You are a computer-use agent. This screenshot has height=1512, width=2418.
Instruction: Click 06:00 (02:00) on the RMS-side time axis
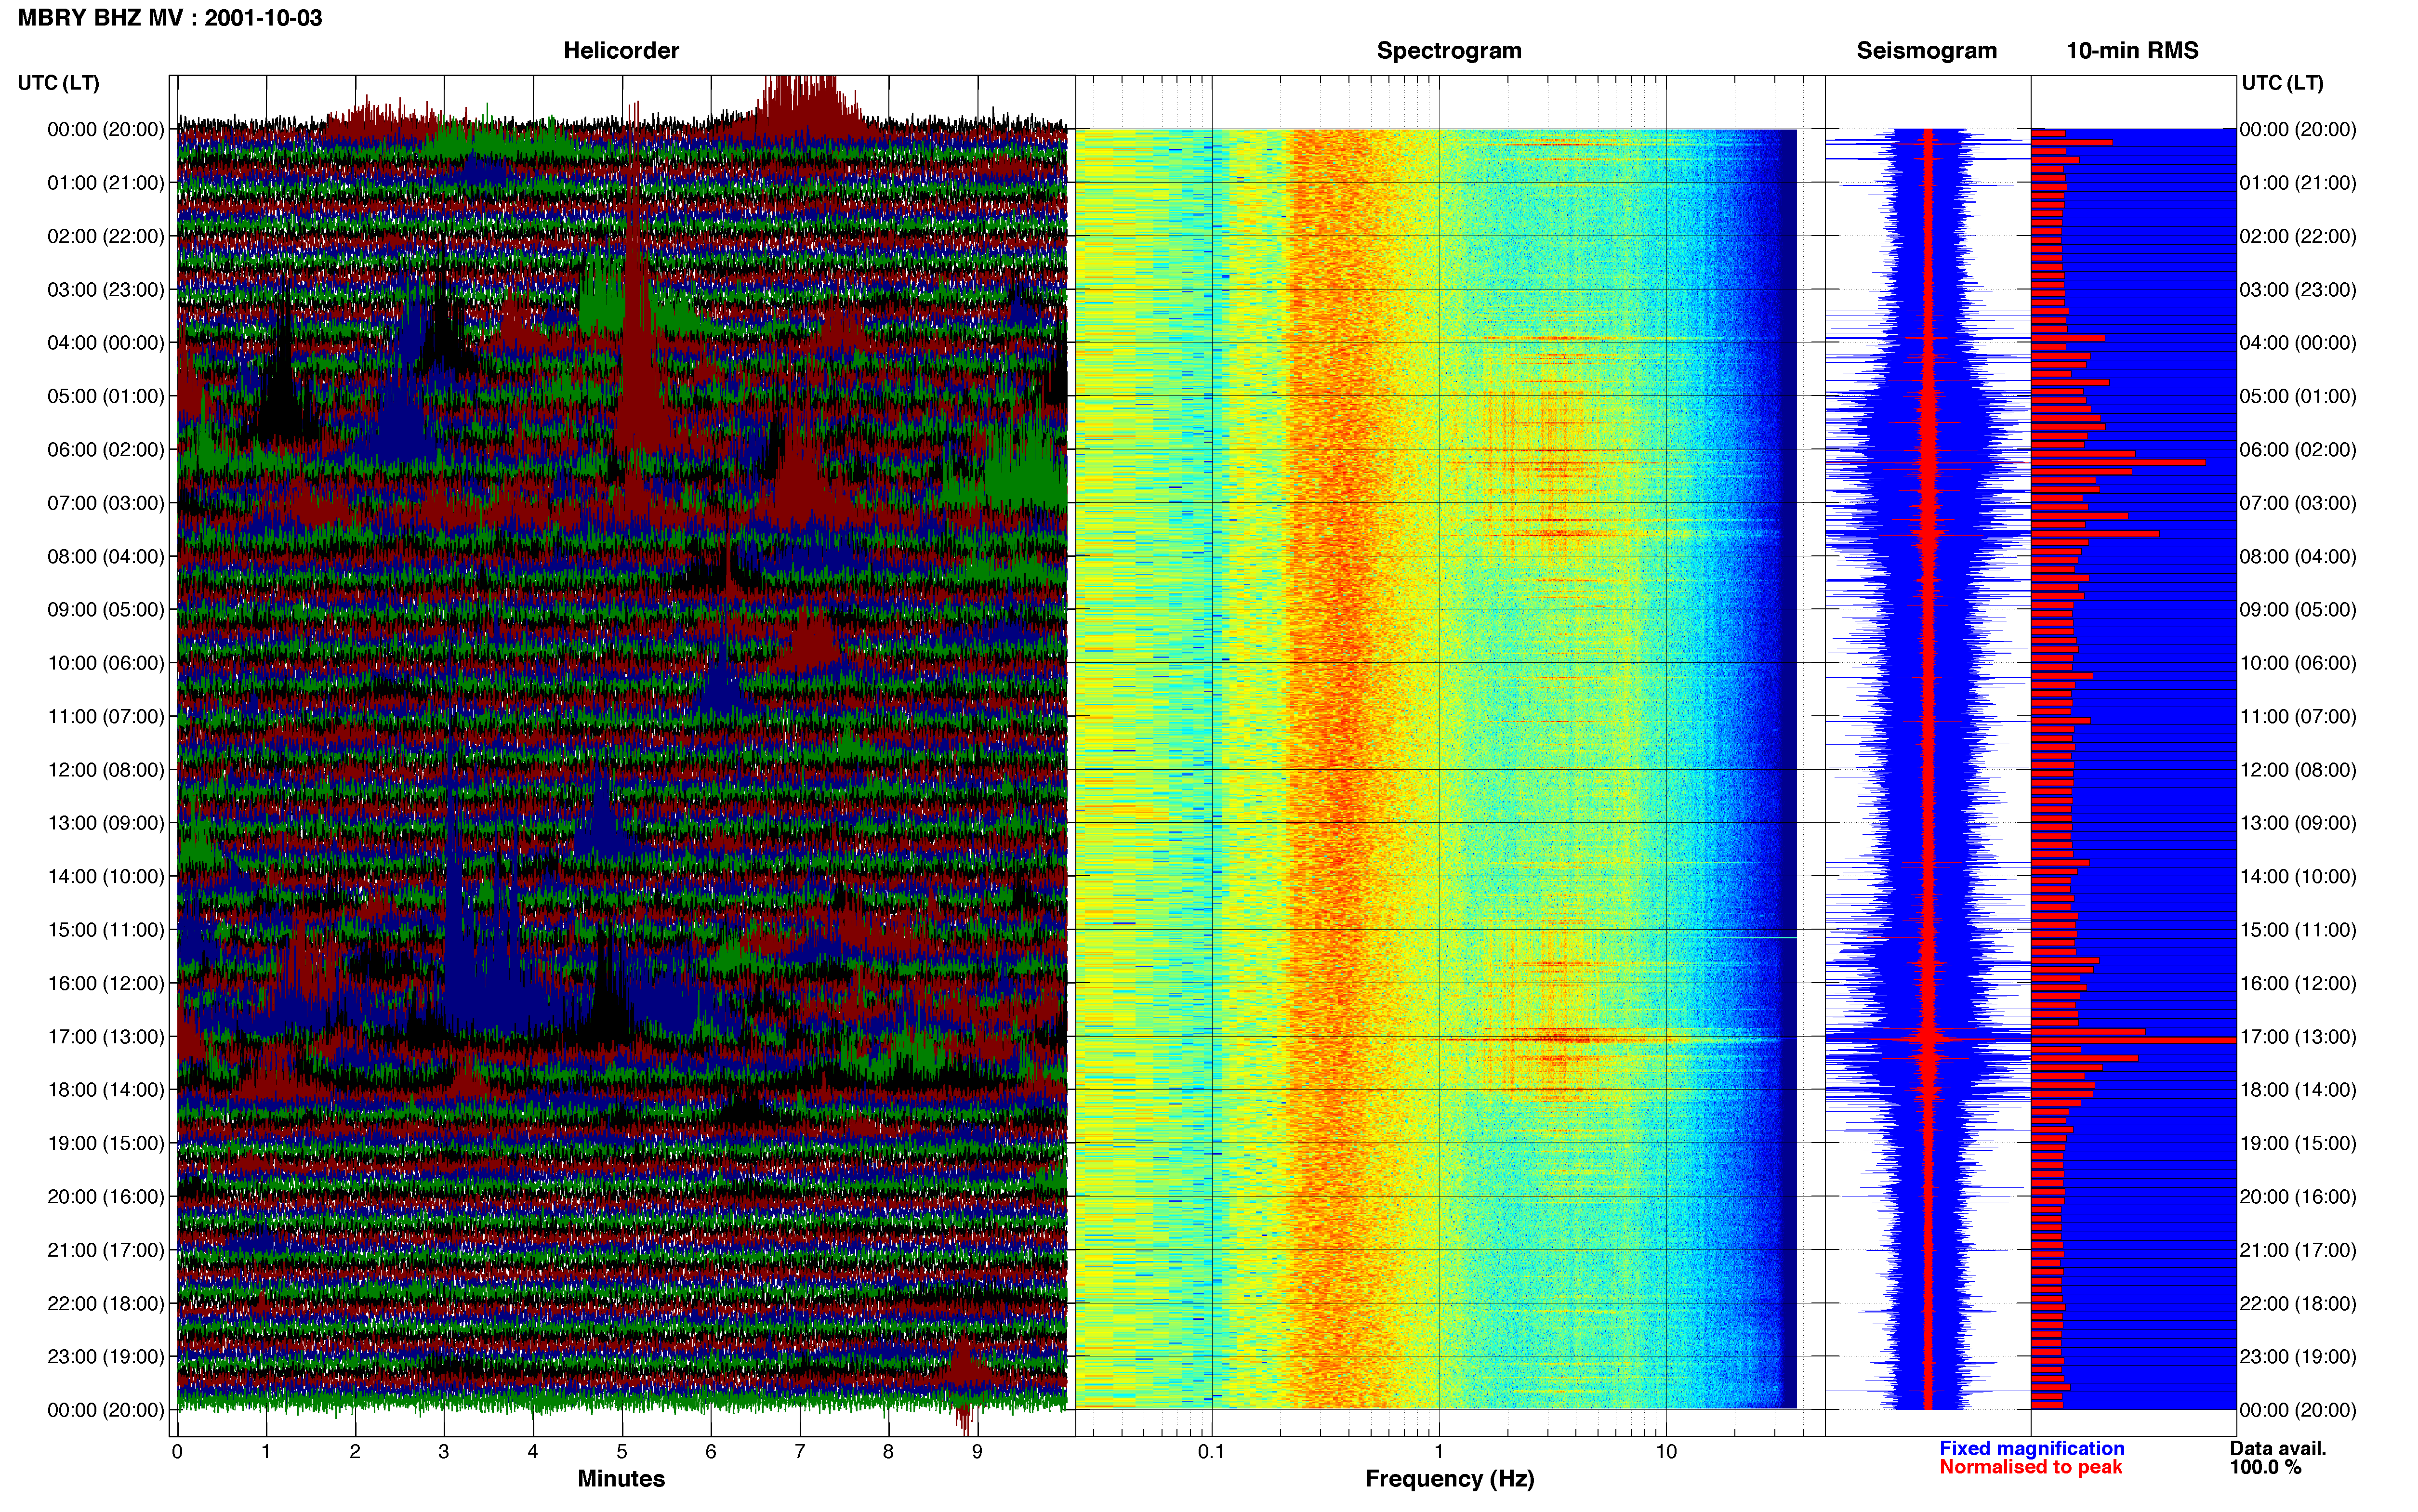click(2298, 450)
